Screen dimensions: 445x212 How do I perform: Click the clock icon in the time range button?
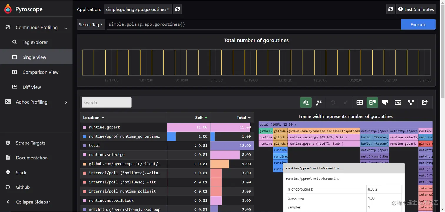pyautogui.click(x=401, y=9)
